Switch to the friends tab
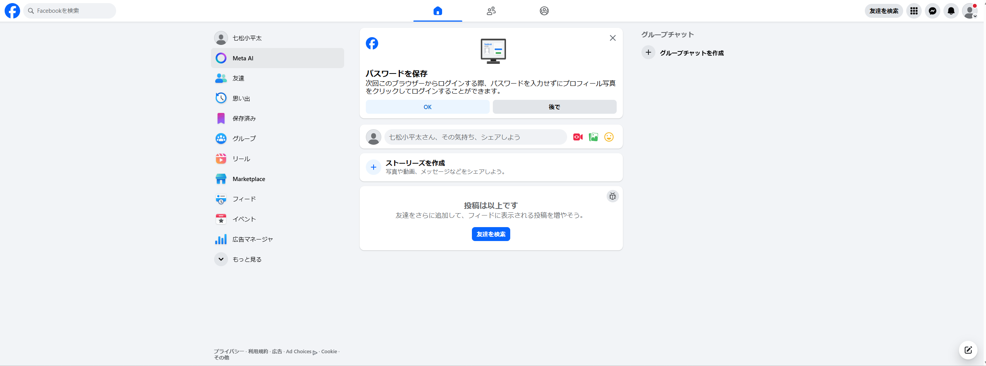Viewport: 986px width, 366px height. (x=490, y=10)
